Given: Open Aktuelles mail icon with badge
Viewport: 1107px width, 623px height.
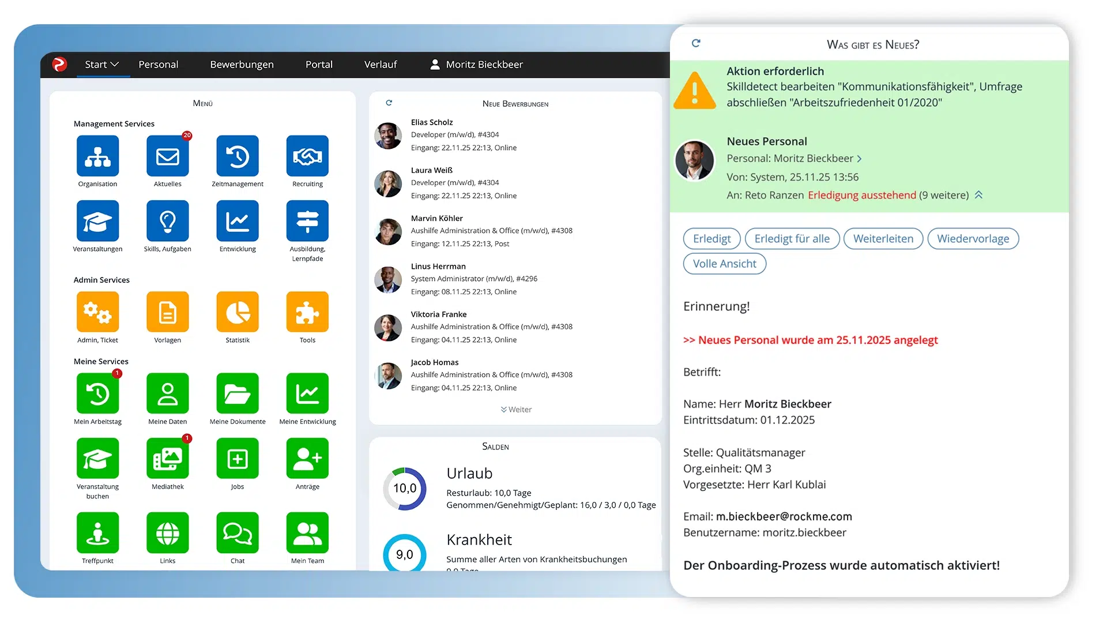Looking at the screenshot, I should (x=167, y=156).
